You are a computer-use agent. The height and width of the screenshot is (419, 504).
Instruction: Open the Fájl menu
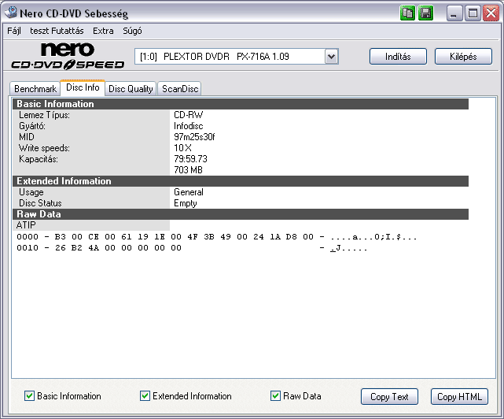(x=14, y=31)
